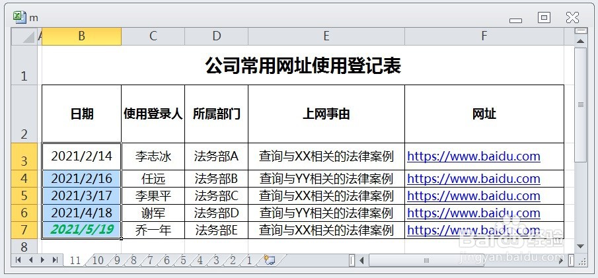Switch to sheet tab 9

tap(117, 260)
